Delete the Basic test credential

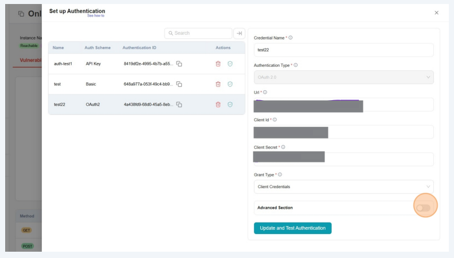point(218,84)
